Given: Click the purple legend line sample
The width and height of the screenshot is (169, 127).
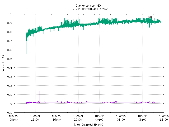Looking at the screenshot, I should pos(157,17).
